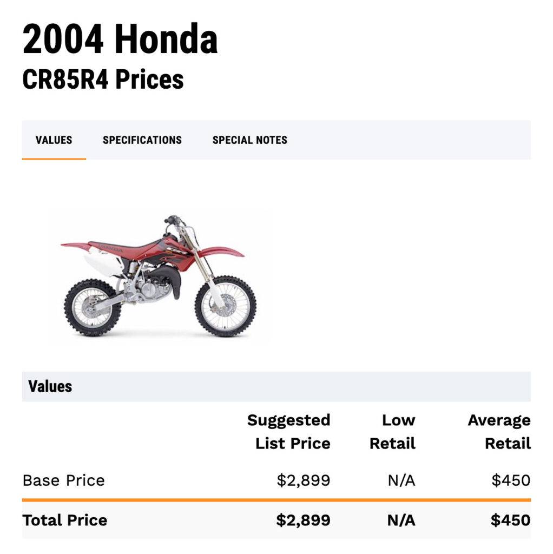Screen dimensions: 553x554
Task: Click the Average Retail column header
Action: tap(499, 432)
